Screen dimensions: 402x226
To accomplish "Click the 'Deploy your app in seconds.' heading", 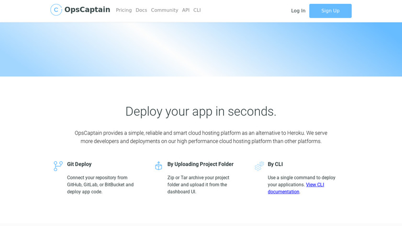I will [201, 112].
